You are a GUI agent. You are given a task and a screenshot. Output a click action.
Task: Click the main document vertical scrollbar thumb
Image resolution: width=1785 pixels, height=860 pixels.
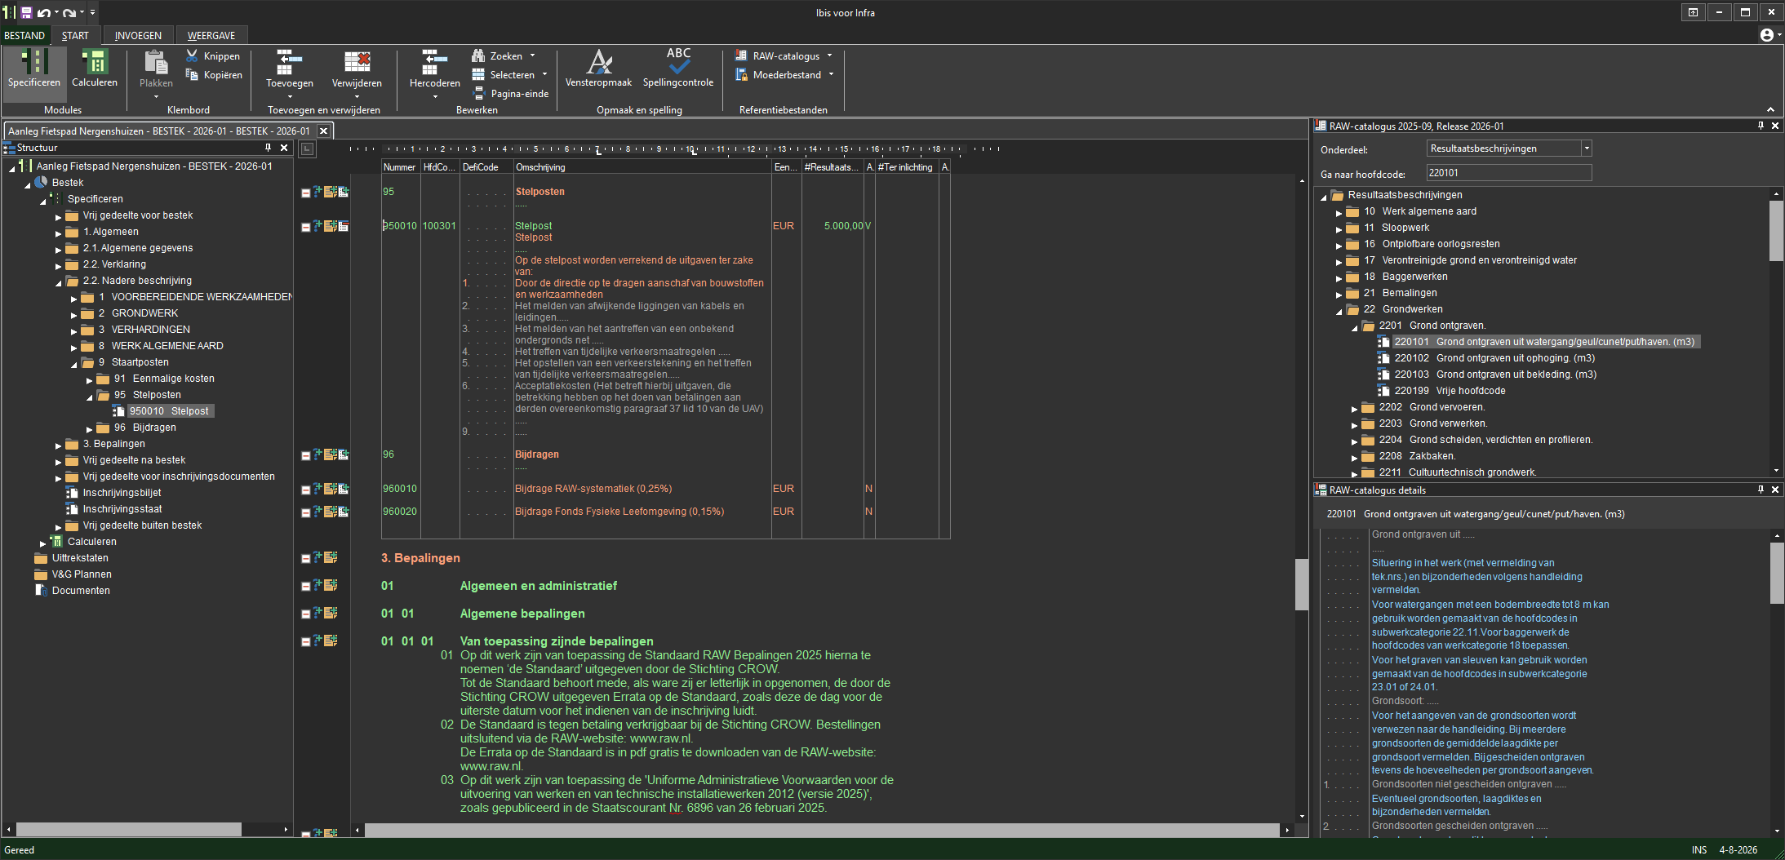pos(1302,584)
